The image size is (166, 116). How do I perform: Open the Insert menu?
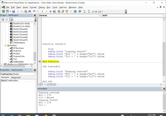click(x=26, y=7)
